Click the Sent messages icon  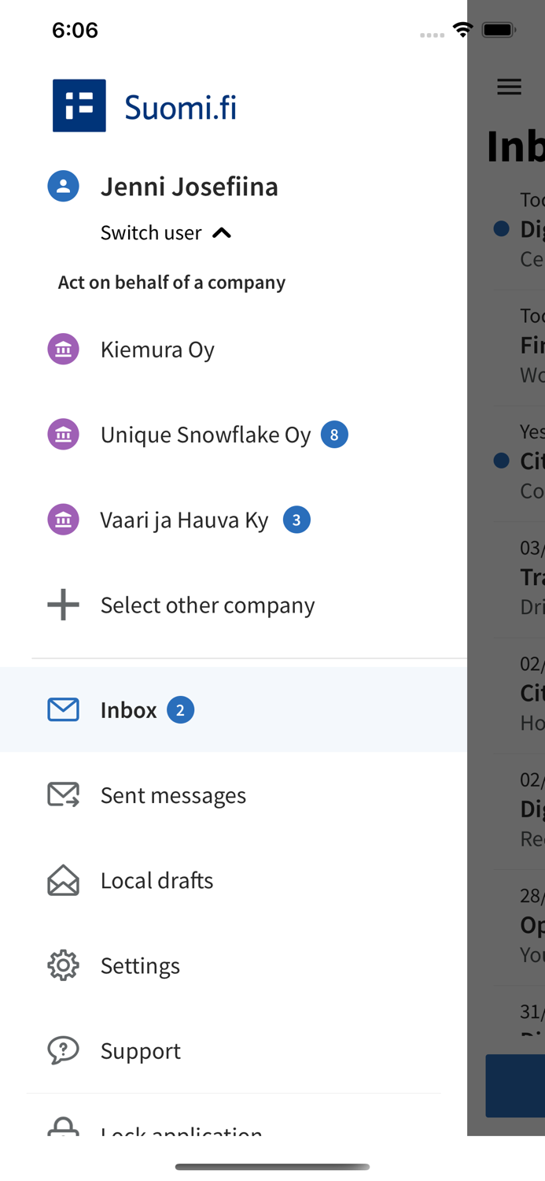(63, 795)
